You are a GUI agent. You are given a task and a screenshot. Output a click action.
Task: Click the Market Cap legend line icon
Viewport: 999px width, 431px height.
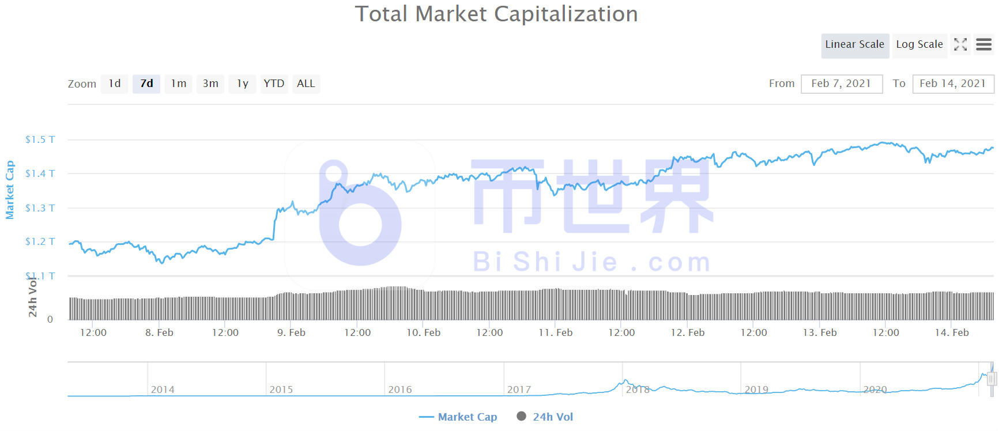427,417
